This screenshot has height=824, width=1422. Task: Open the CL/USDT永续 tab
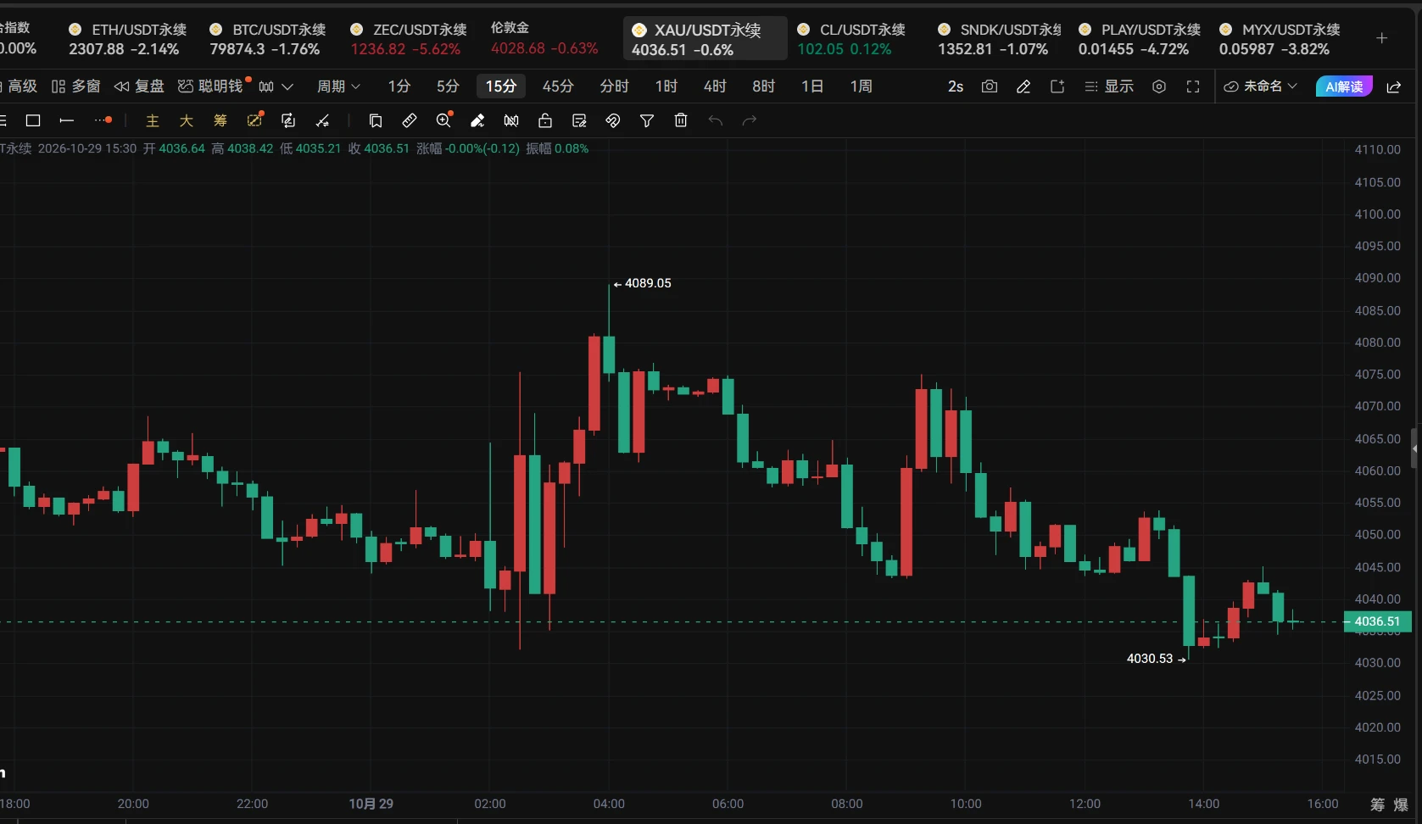click(851, 39)
